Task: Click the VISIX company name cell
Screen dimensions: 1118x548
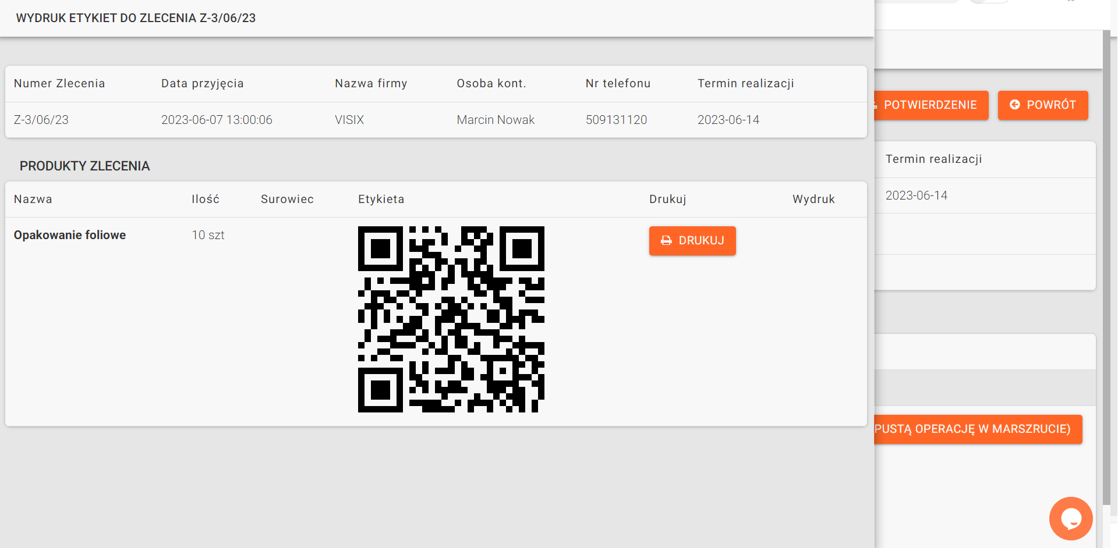Action: 349,120
